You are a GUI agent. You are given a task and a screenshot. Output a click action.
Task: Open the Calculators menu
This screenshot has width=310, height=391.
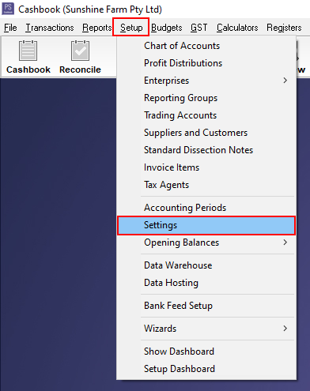(x=237, y=28)
